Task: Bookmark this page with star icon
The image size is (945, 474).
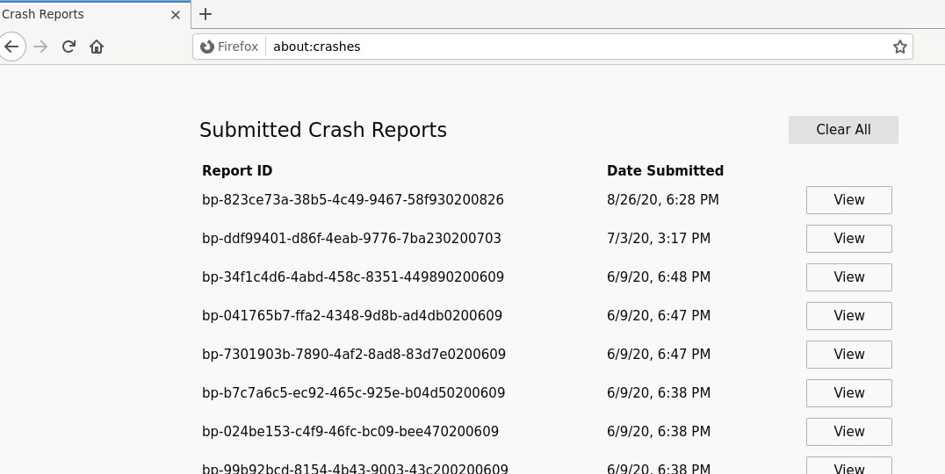Action: pyautogui.click(x=899, y=47)
